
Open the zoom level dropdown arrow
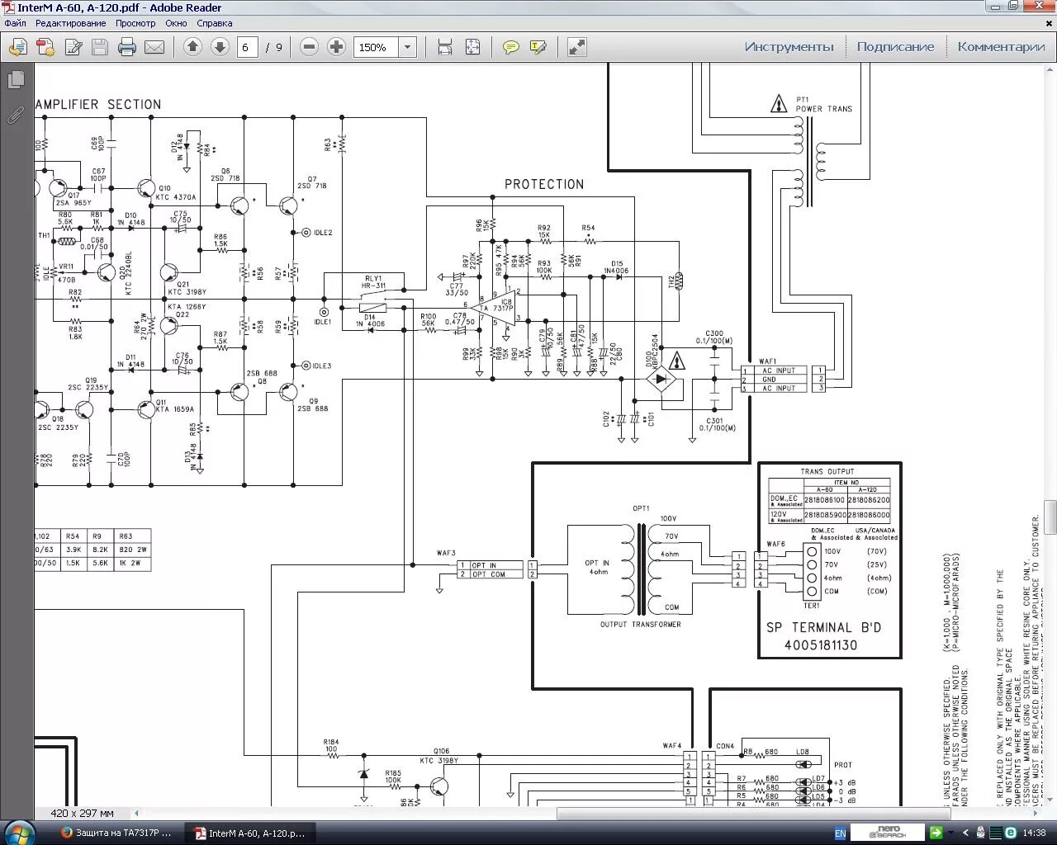tap(407, 47)
